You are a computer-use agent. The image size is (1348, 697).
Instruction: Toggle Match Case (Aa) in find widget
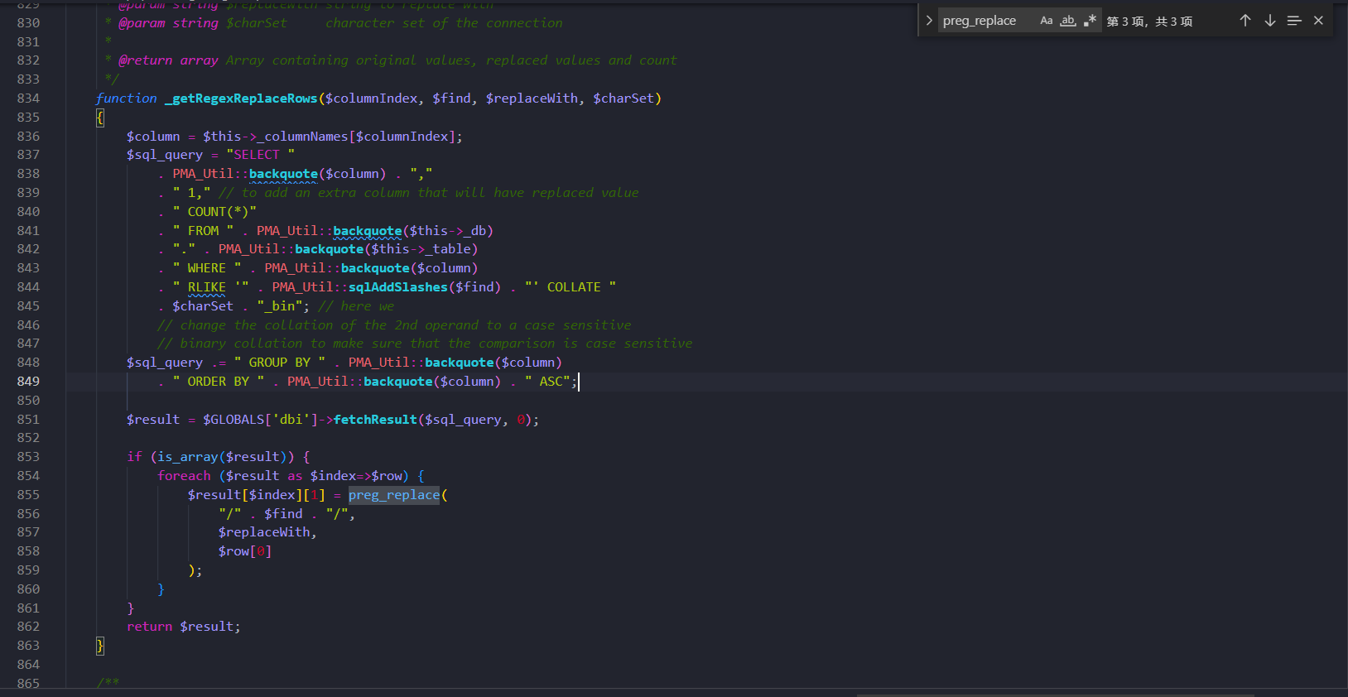tap(1047, 21)
